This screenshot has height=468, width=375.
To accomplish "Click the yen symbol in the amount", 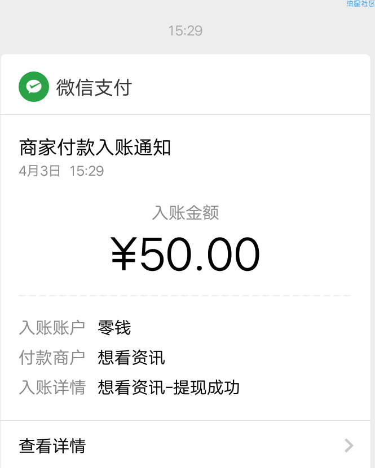I will [x=123, y=254].
